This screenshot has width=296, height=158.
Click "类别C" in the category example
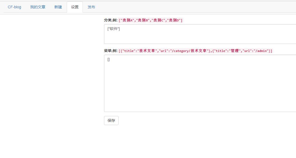tap(158, 20)
